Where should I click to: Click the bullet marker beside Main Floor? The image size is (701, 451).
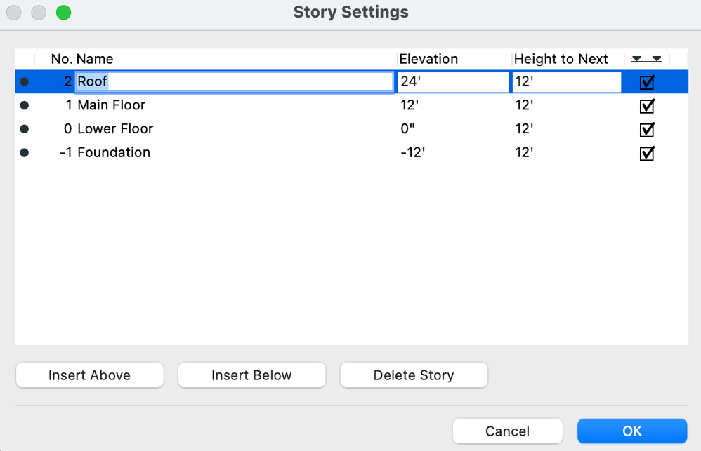[25, 106]
